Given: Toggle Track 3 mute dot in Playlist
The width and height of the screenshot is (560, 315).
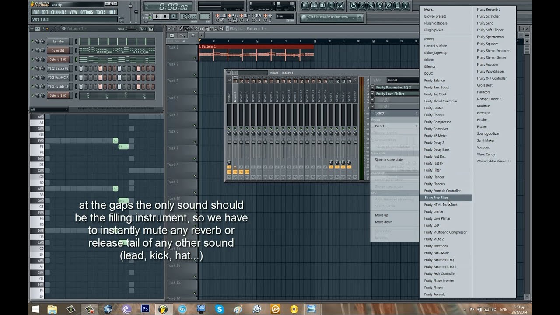Looking at the screenshot, I should (x=195, y=92).
